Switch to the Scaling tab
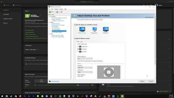 coord(78,42)
